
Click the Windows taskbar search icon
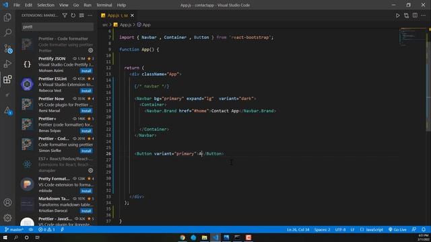(x=16, y=237)
